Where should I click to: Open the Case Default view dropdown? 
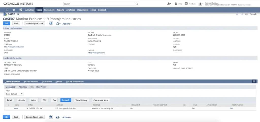click(x=14, y=94)
